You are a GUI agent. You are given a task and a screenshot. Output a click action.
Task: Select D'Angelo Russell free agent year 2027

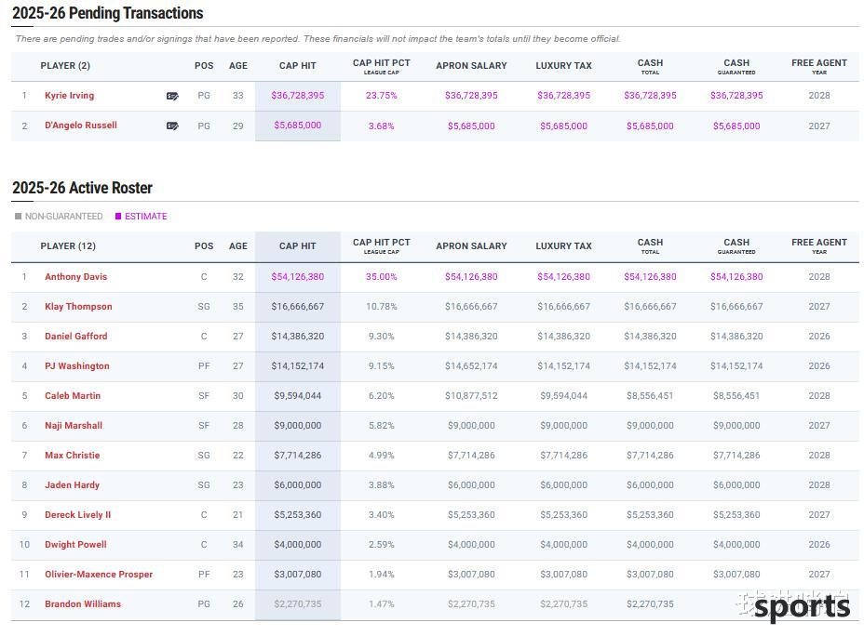pyautogui.click(x=819, y=126)
